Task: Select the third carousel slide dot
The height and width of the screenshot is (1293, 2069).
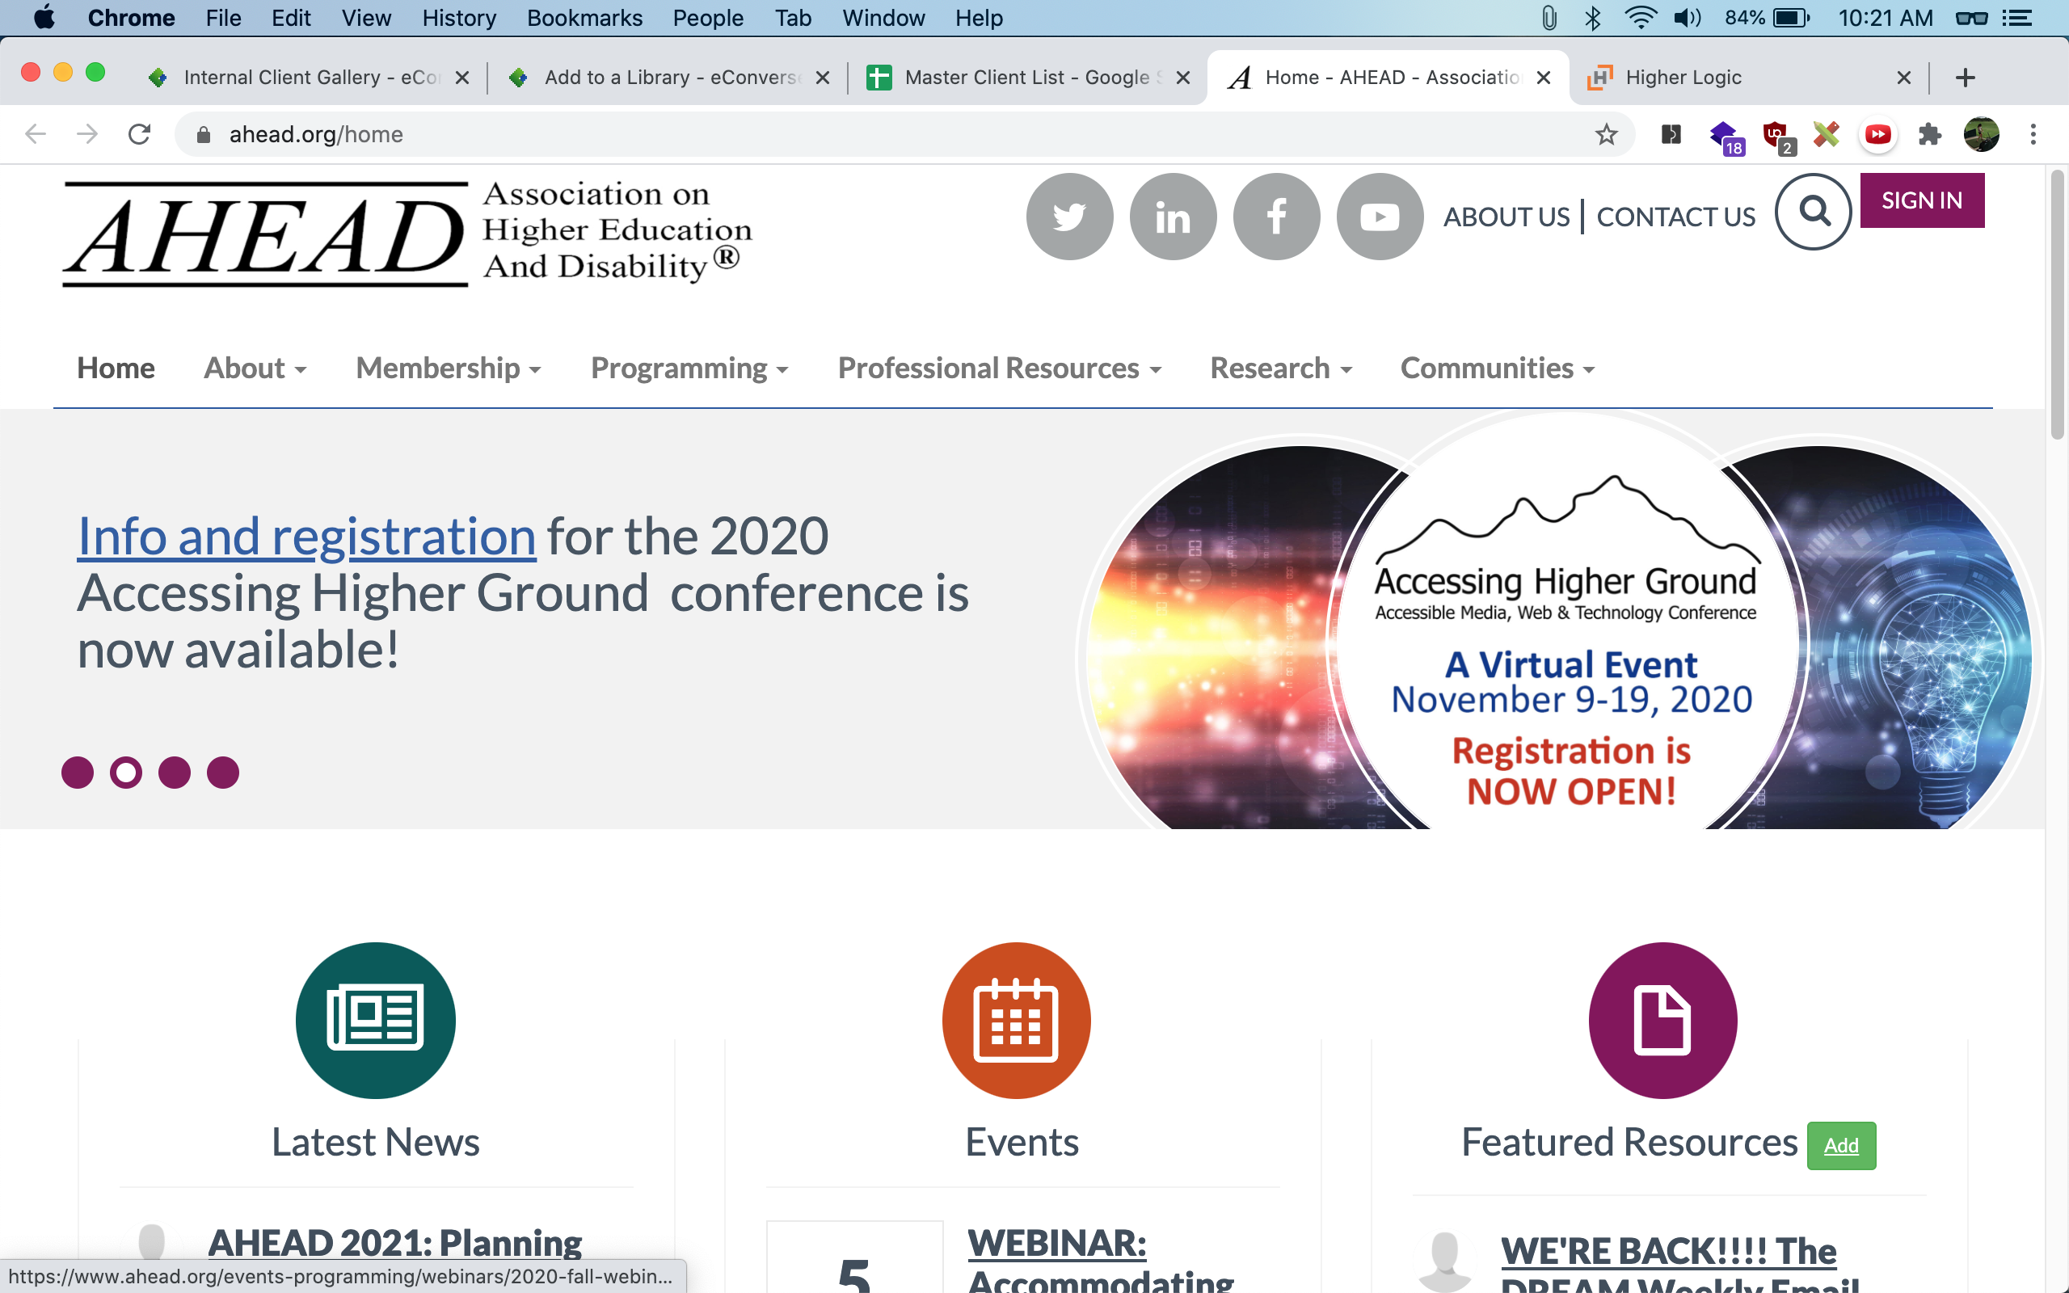Action: pyautogui.click(x=175, y=773)
